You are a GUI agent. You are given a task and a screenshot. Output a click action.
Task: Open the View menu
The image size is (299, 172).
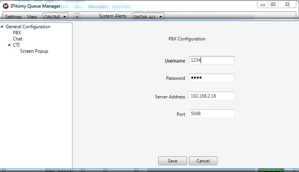tap(32, 17)
